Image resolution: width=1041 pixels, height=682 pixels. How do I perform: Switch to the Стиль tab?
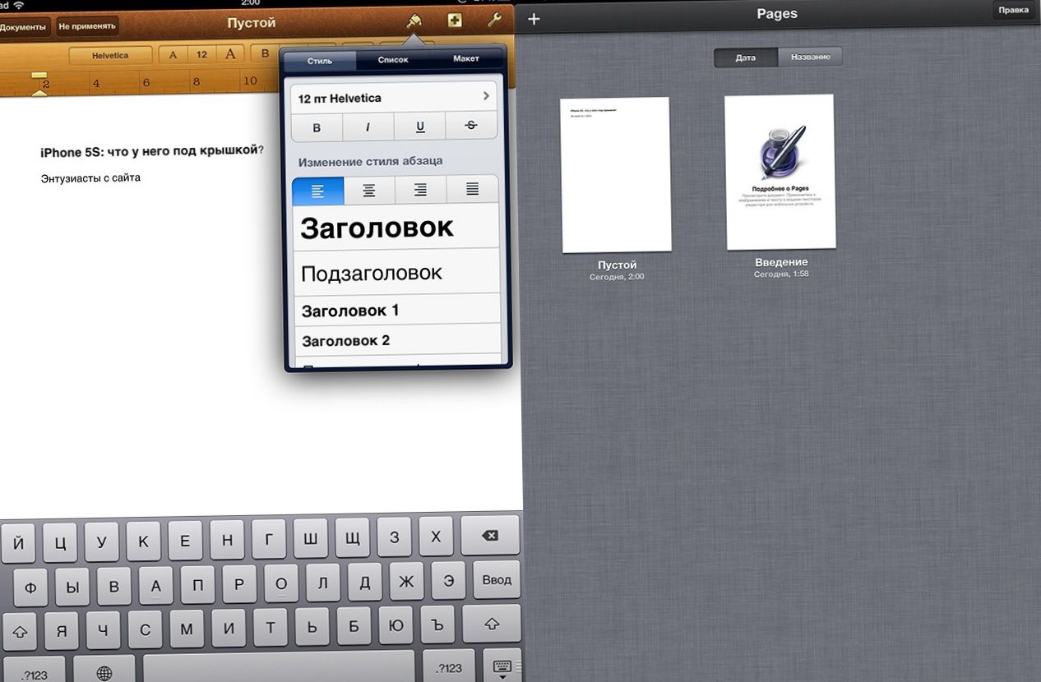pos(320,60)
